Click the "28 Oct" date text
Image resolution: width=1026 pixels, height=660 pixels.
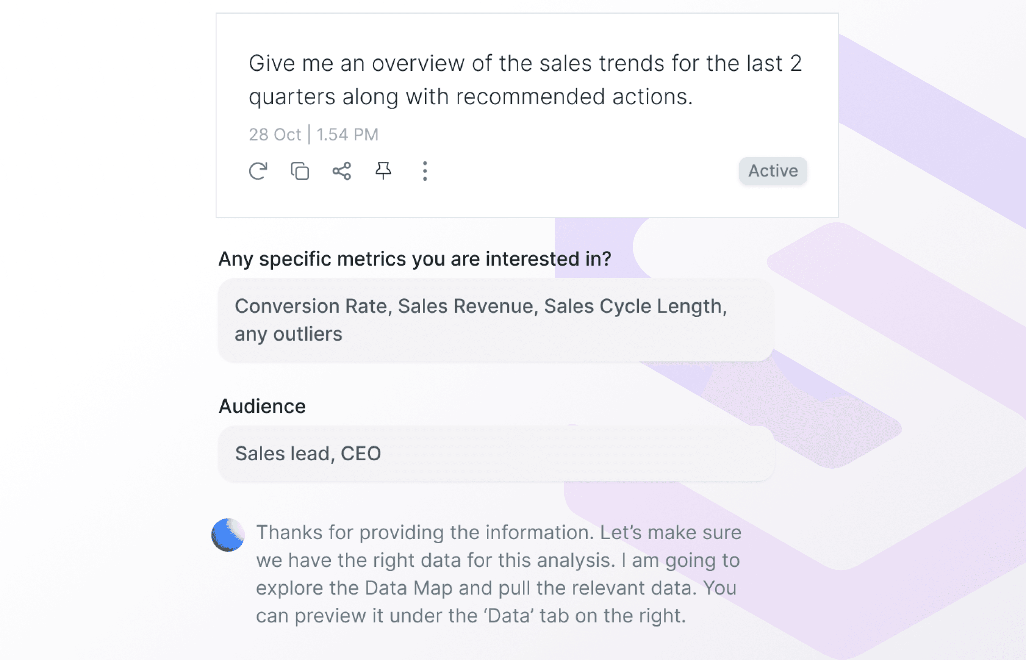(275, 135)
